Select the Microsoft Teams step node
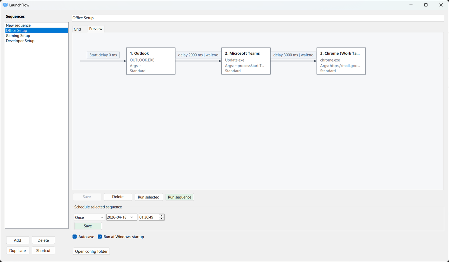 pos(246,61)
